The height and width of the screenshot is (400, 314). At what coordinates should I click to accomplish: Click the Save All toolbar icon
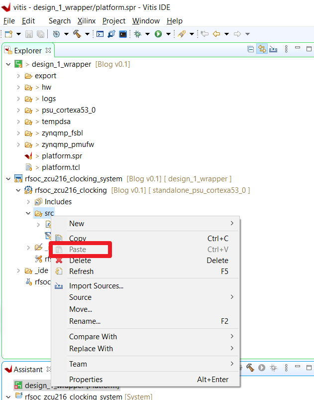40,34
